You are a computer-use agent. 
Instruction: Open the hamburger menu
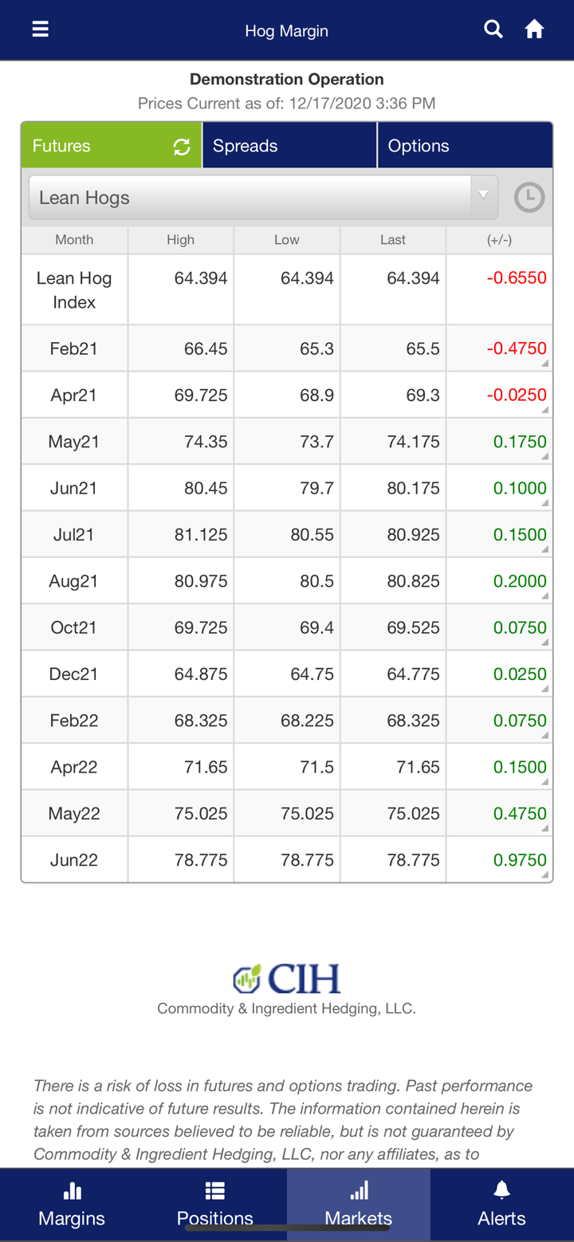coord(40,29)
